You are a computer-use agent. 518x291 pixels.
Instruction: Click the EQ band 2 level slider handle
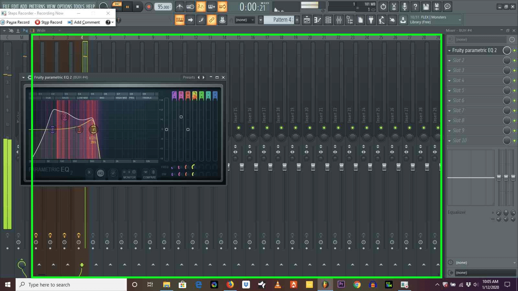pyautogui.click(x=181, y=117)
